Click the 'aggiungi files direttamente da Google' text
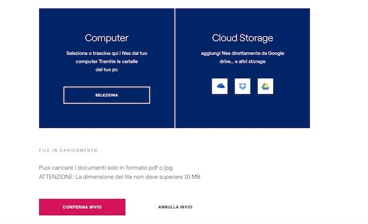 point(243,53)
